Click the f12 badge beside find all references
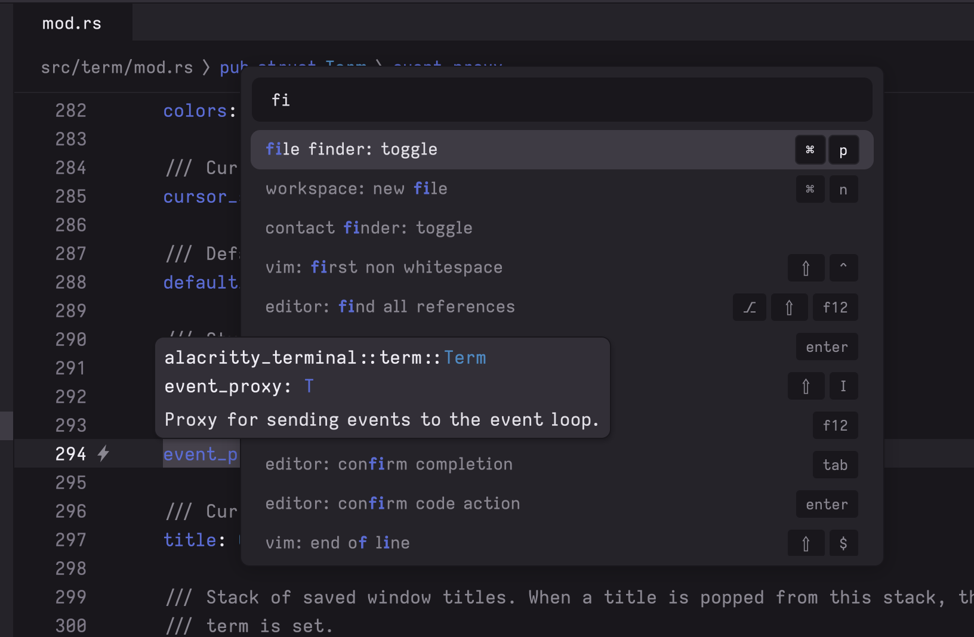This screenshot has height=637, width=974. click(x=835, y=307)
